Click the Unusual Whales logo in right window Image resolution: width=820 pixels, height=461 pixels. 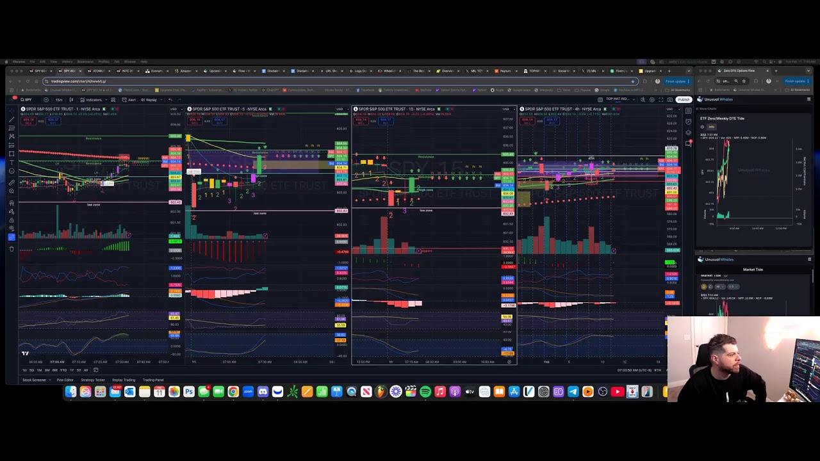(716, 99)
